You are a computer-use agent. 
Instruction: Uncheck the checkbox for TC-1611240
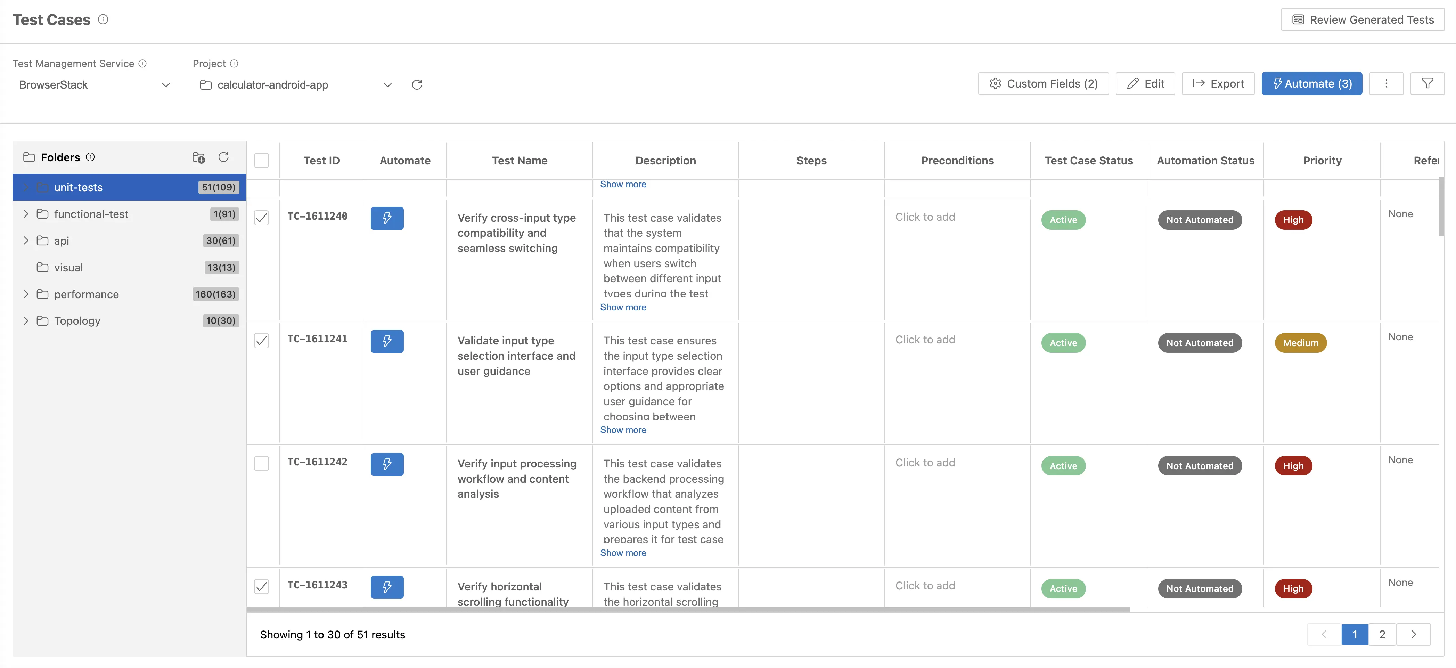click(x=262, y=218)
